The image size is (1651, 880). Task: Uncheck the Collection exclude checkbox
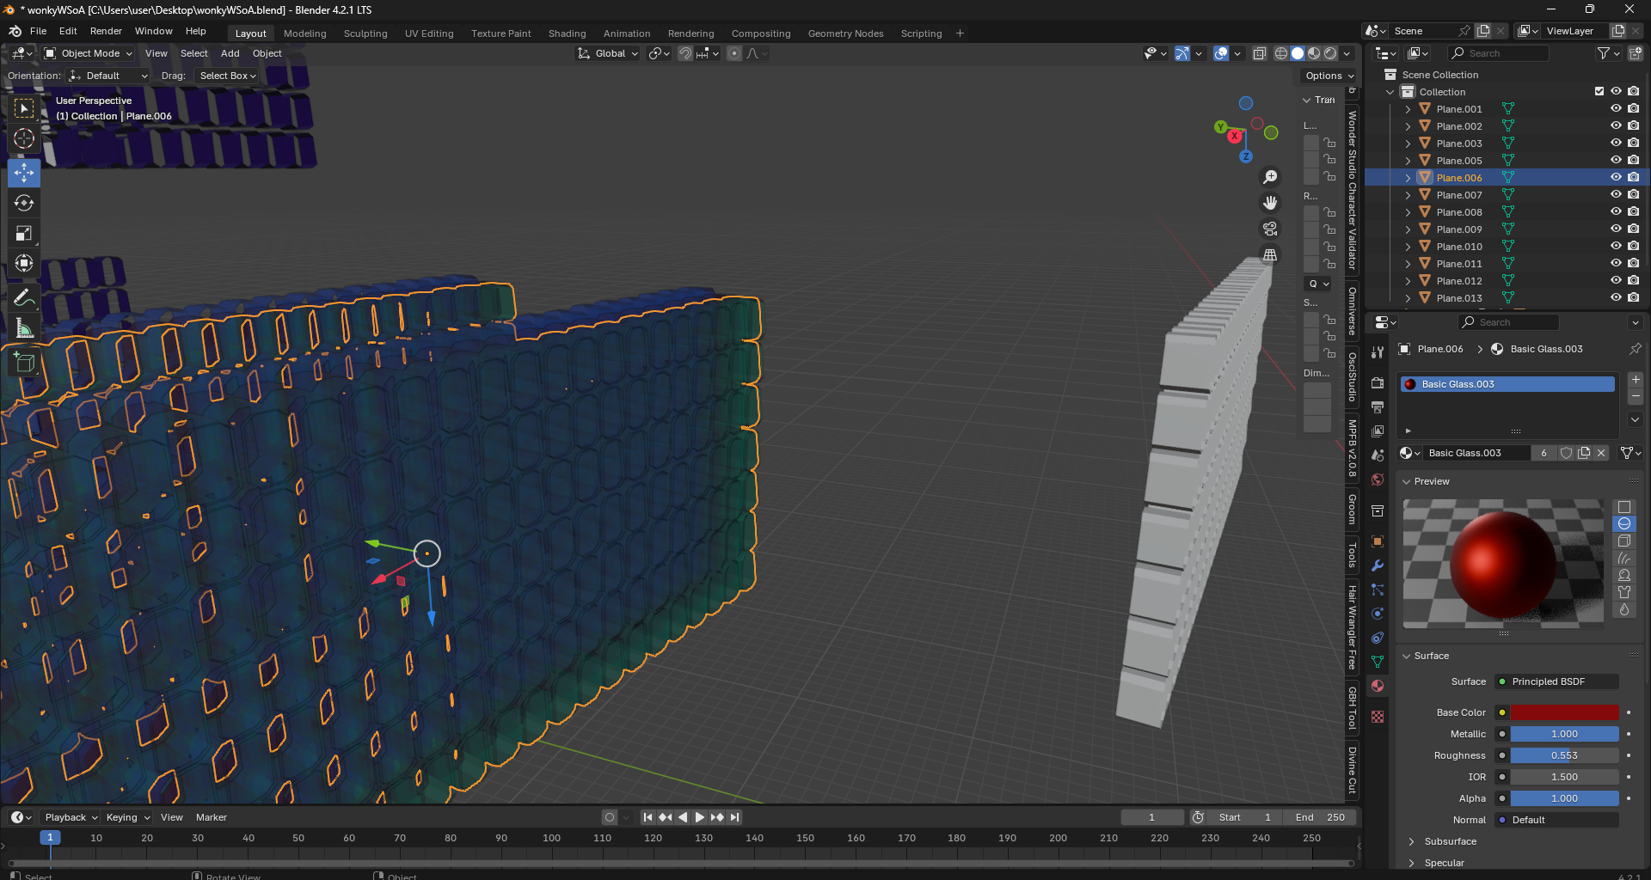(x=1599, y=91)
